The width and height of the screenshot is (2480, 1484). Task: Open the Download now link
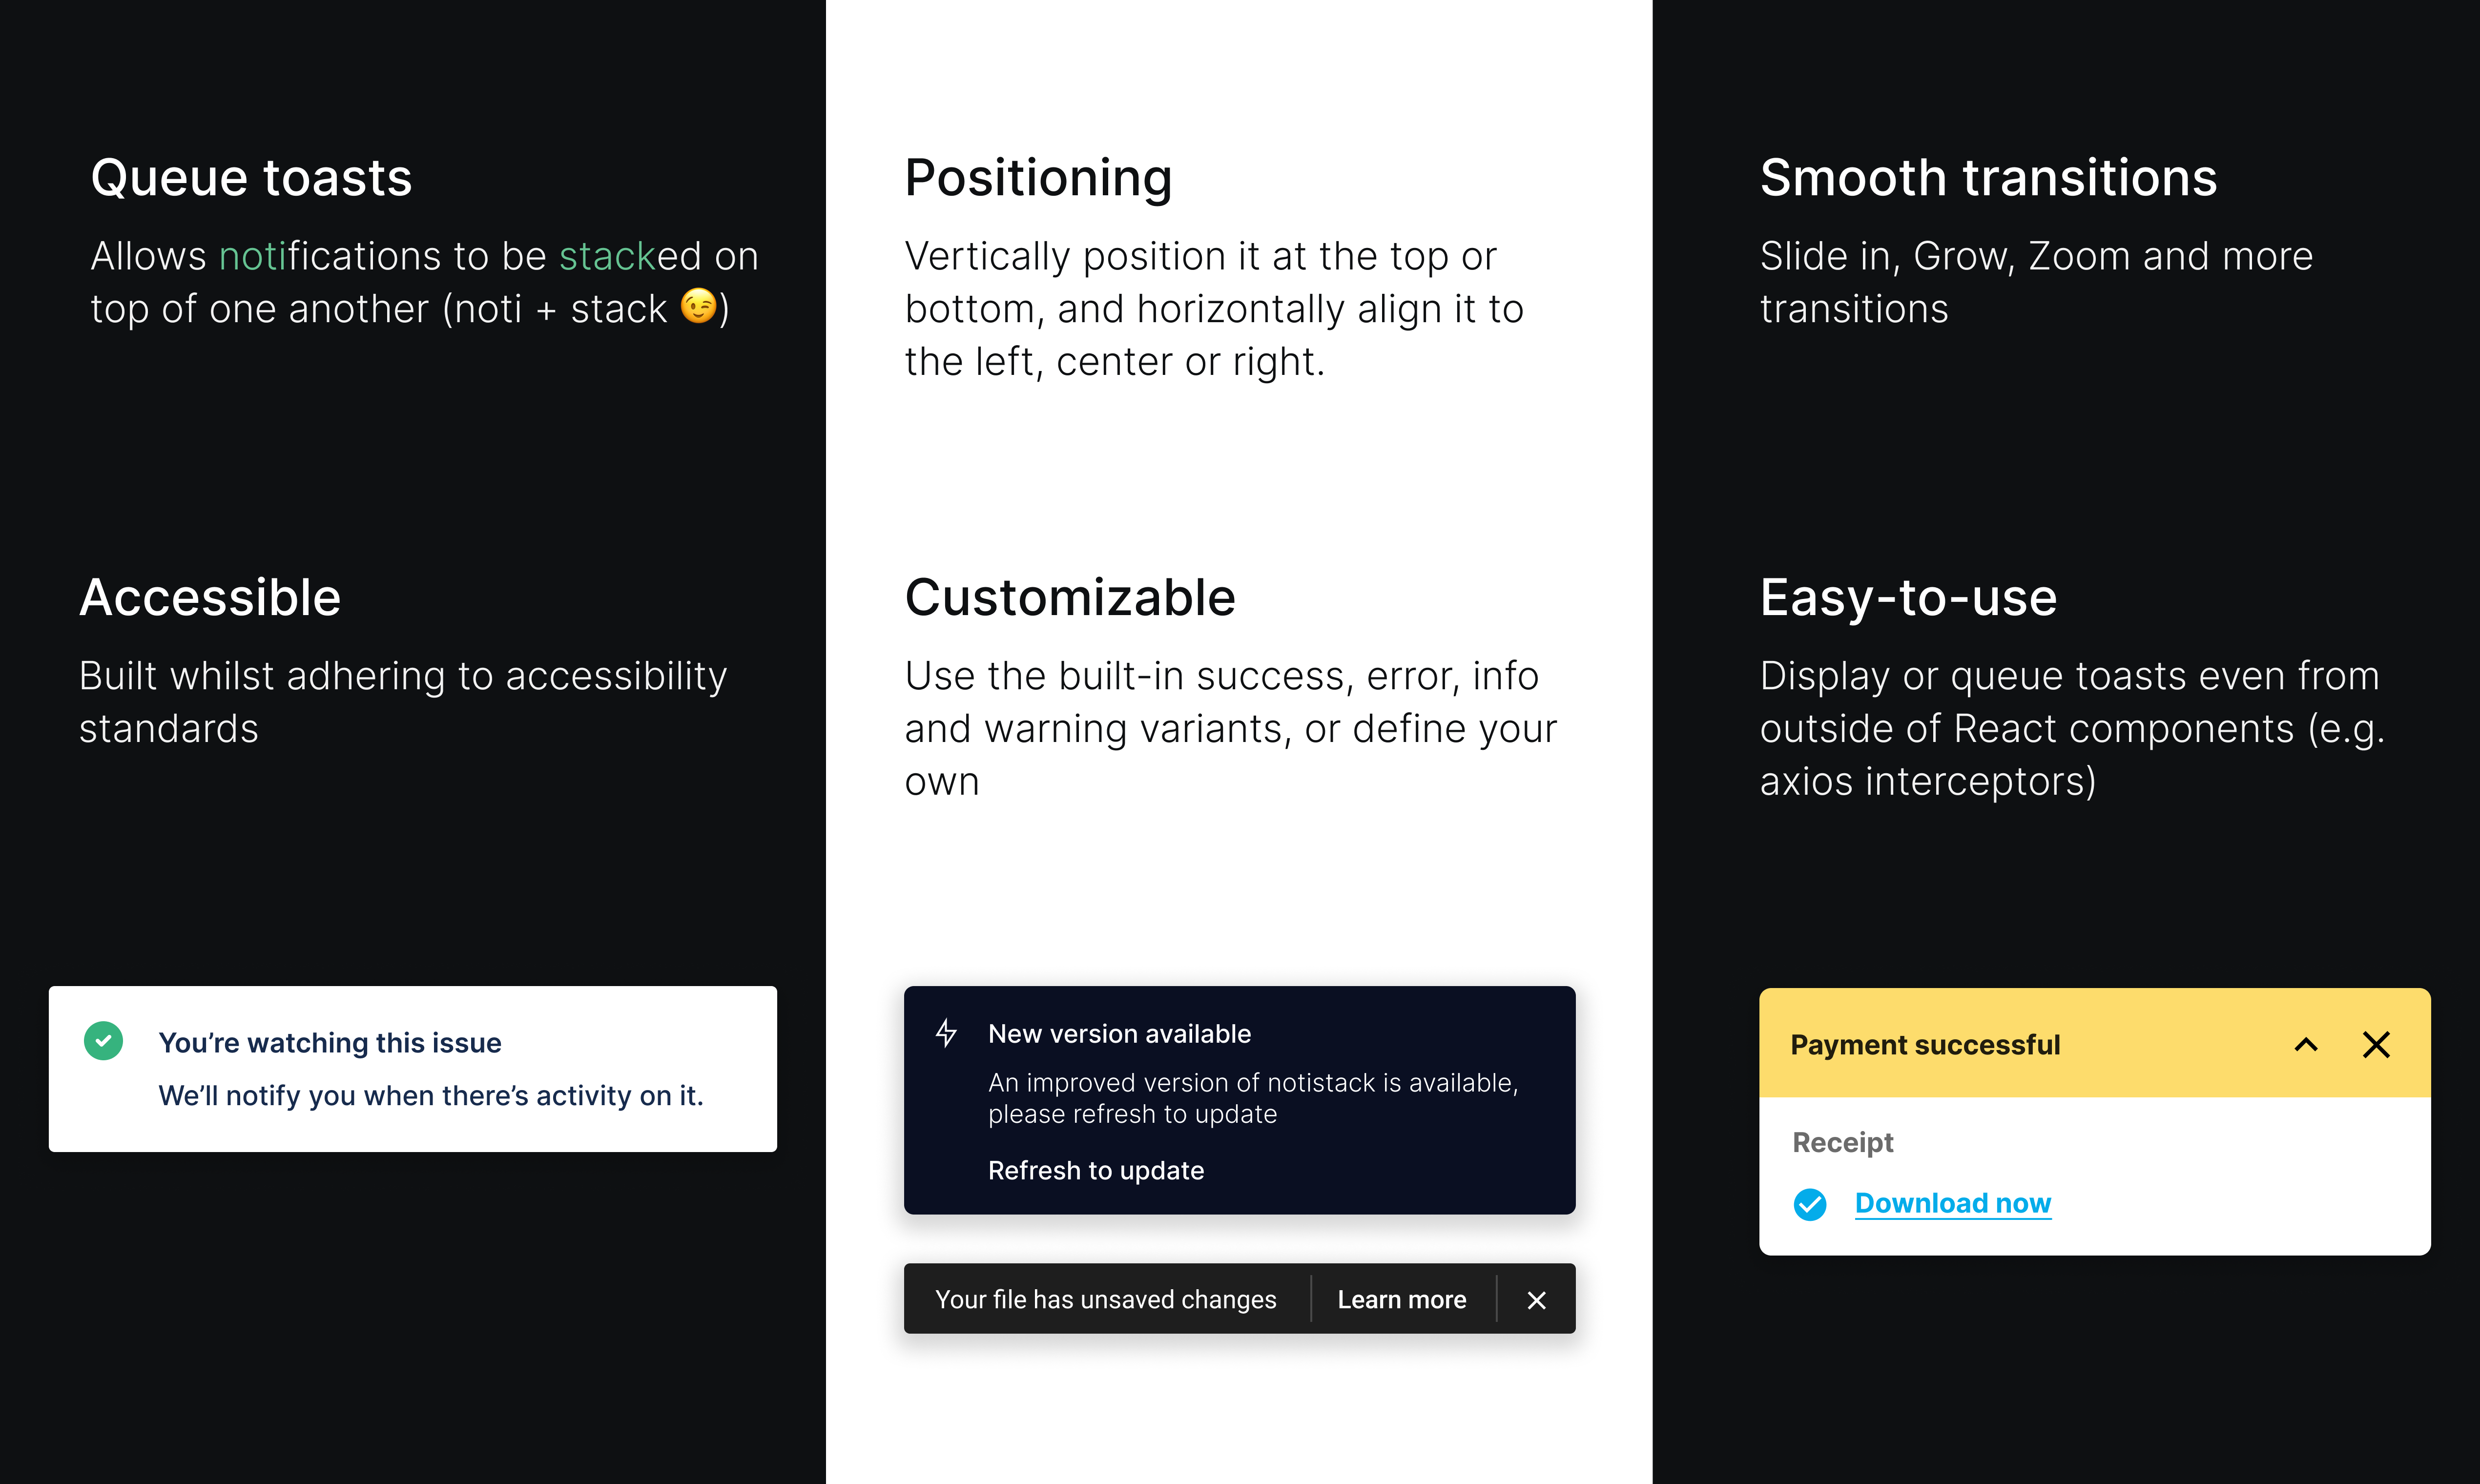click(1952, 1203)
